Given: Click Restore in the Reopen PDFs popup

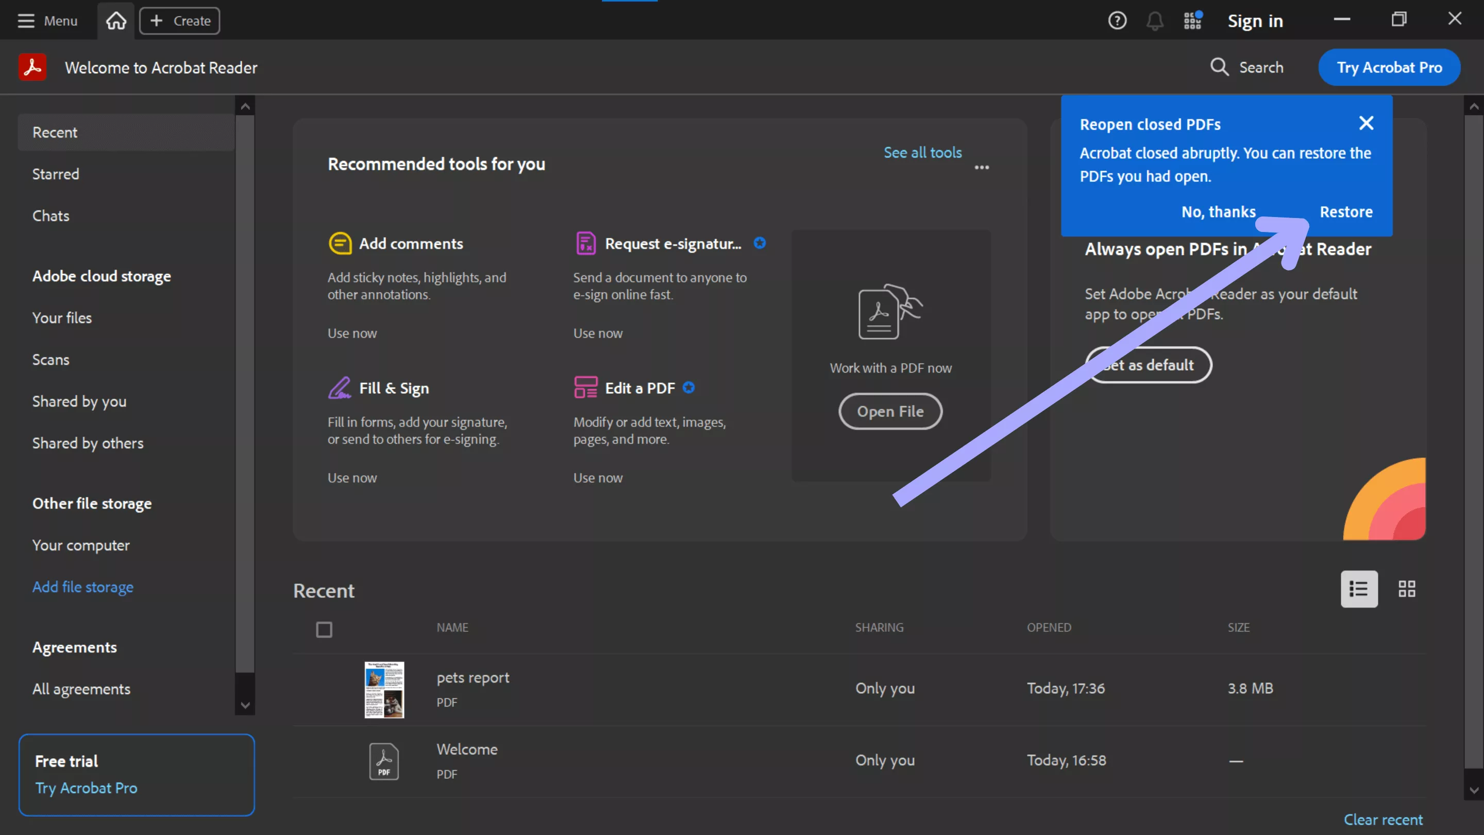Looking at the screenshot, I should coord(1346,212).
